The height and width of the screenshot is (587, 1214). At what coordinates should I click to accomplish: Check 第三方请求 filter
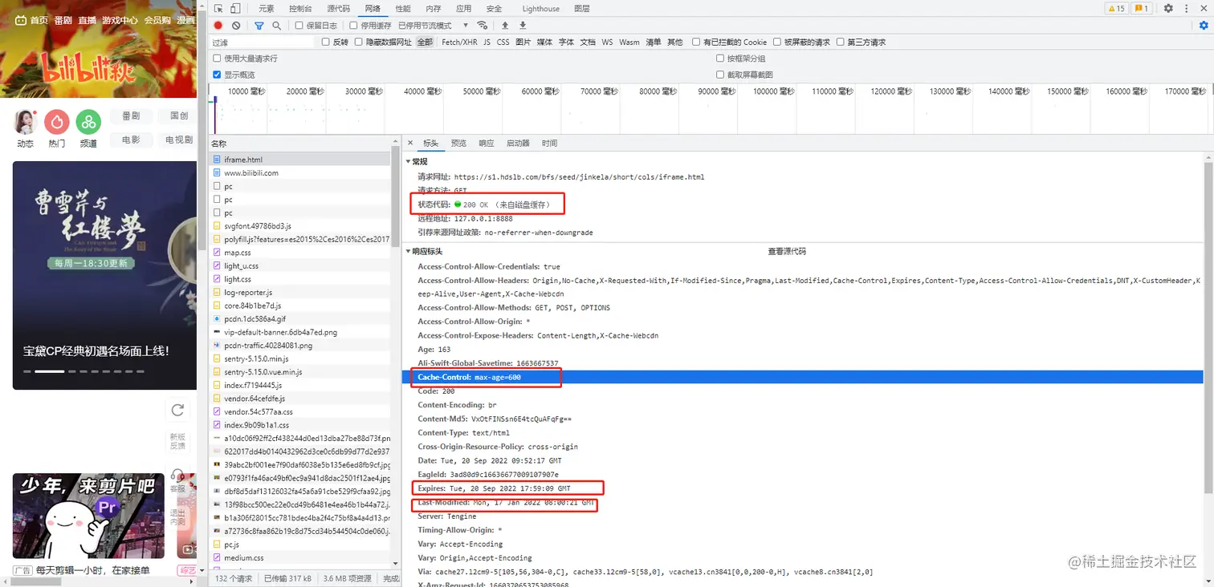(x=841, y=43)
